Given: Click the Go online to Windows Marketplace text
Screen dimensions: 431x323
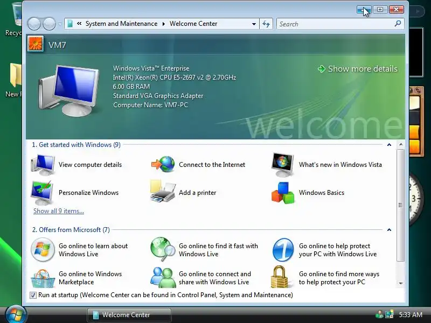Looking at the screenshot, I should pos(90,278).
